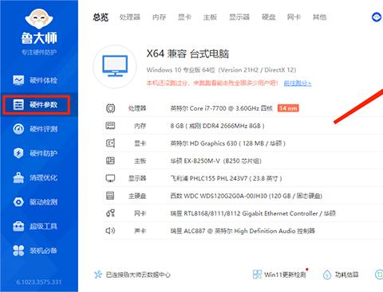The image size is (383, 292).
Task: Select the HD Graphics 630 text
Action: coord(228,143)
